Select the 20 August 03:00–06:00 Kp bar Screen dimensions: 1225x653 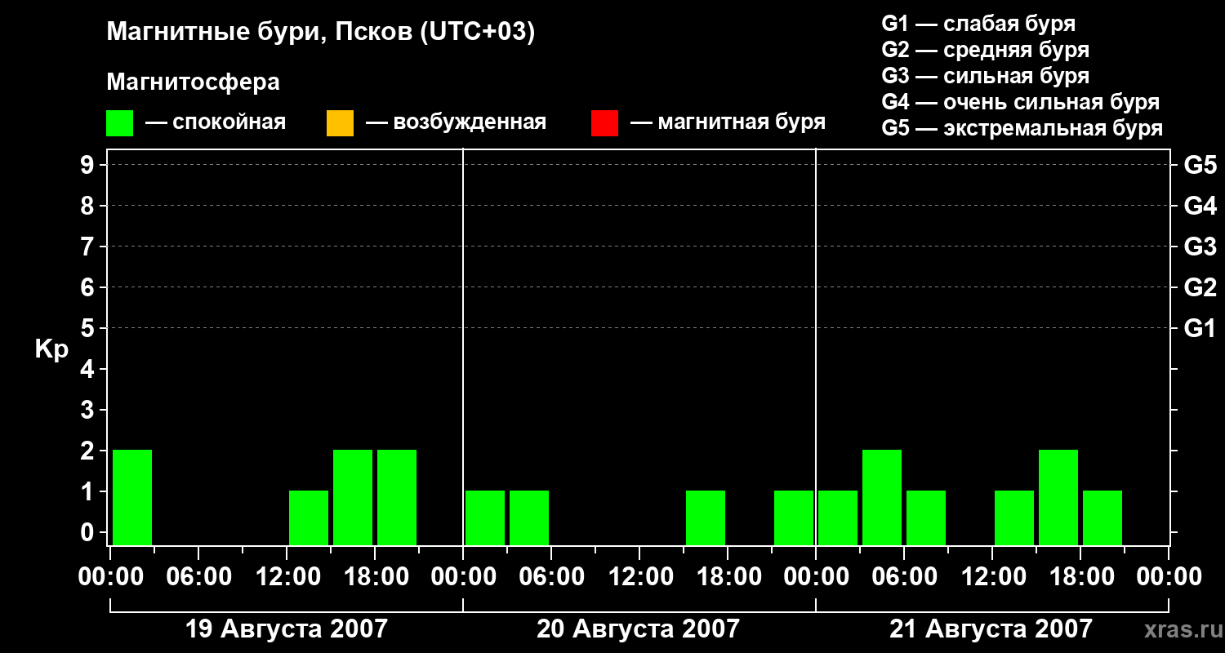(529, 518)
